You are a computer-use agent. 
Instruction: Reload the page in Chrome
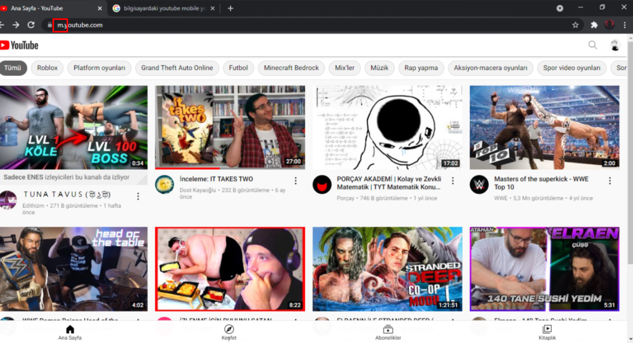31,25
